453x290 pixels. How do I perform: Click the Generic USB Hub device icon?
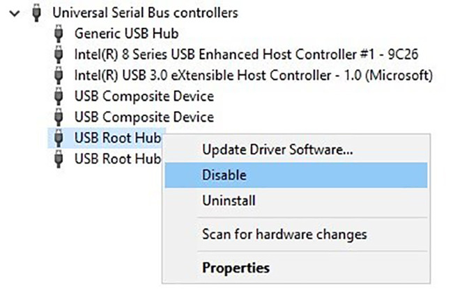tap(59, 33)
